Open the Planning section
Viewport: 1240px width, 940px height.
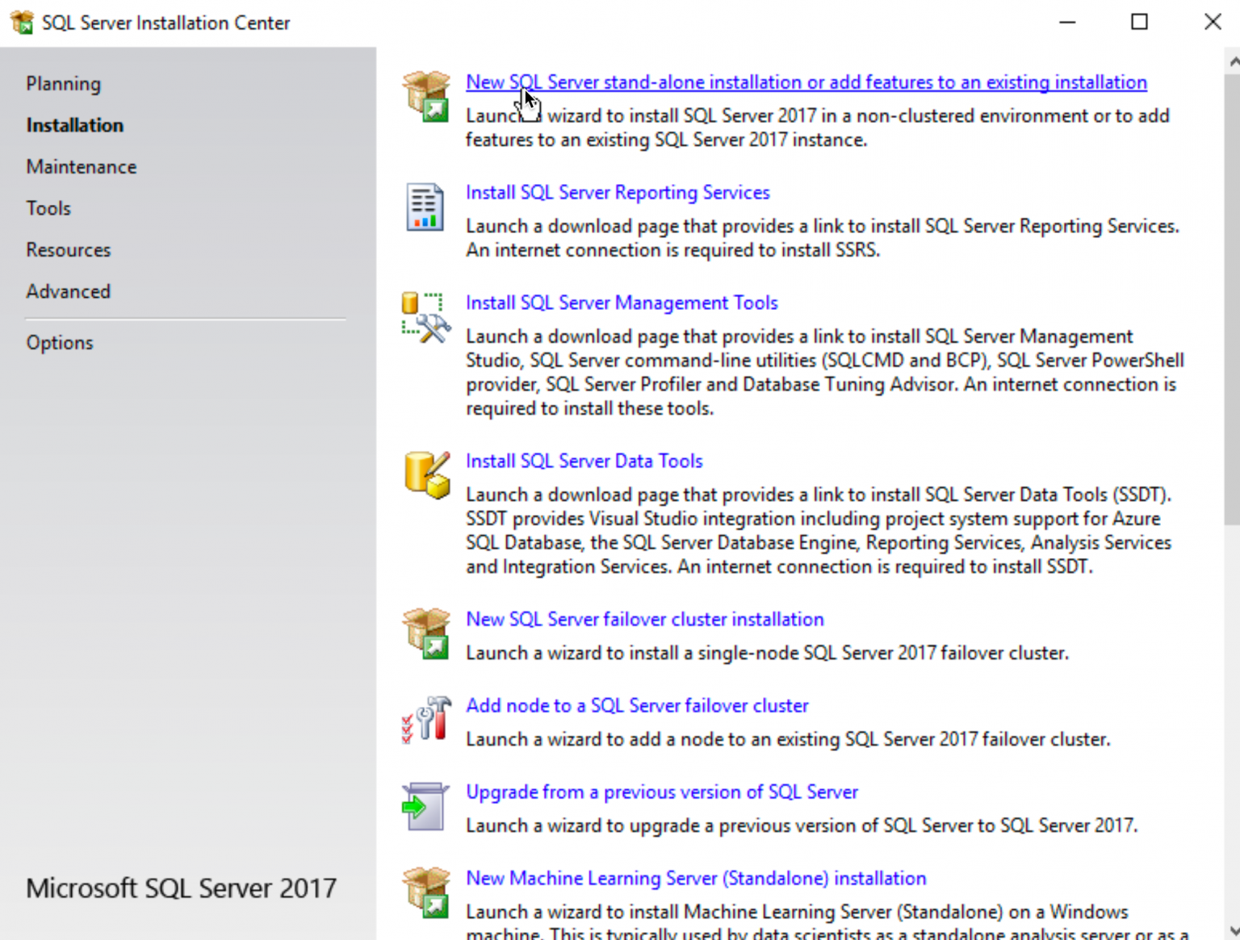click(63, 84)
